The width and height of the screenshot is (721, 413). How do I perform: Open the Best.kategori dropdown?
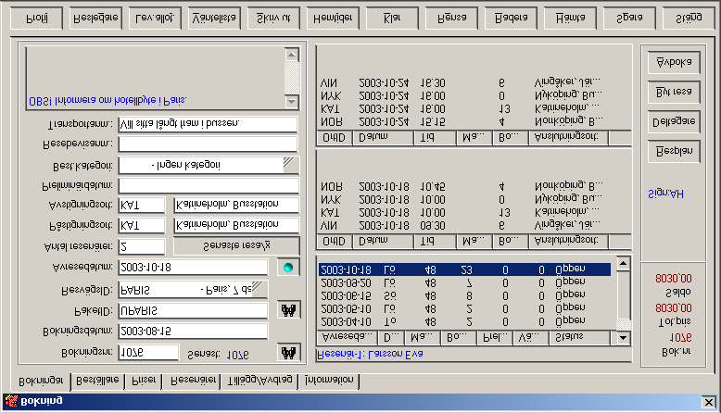tap(290, 165)
